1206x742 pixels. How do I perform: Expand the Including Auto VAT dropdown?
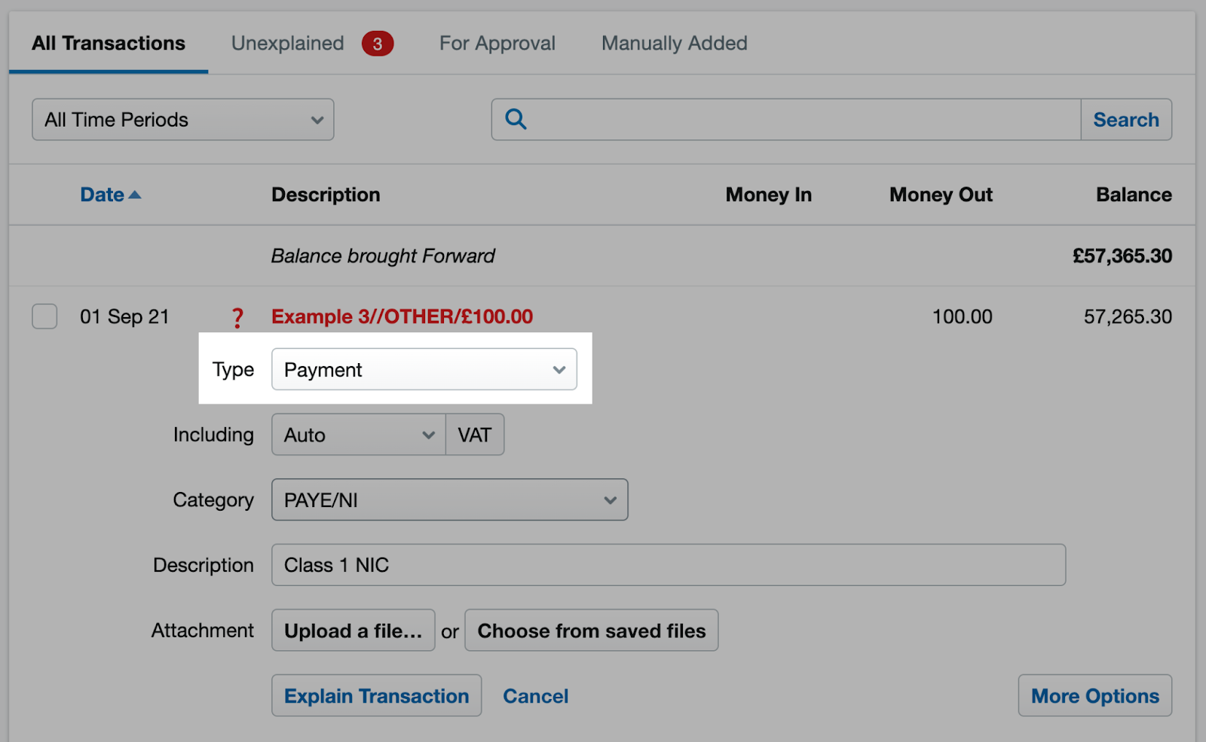358,435
